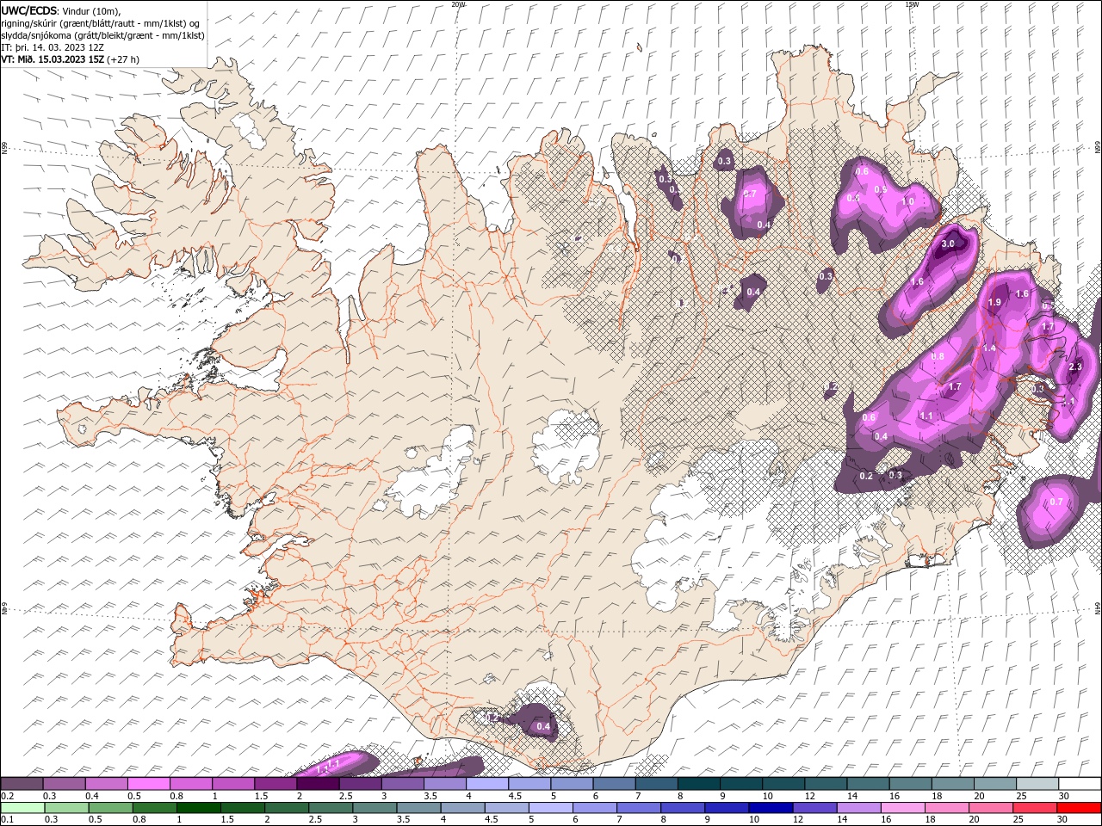This screenshot has width=1102, height=826.
Task: Click the 1.7 value just above 1.1
Action: (x=954, y=387)
